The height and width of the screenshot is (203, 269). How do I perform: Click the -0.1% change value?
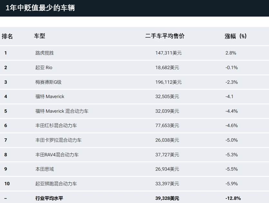pyautogui.click(x=232, y=68)
